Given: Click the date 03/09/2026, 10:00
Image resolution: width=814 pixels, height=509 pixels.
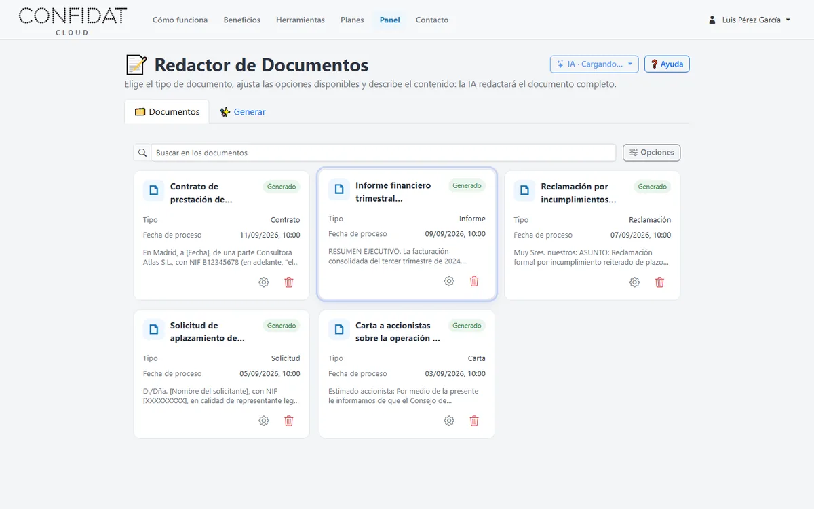Looking at the screenshot, I should [455, 373].
